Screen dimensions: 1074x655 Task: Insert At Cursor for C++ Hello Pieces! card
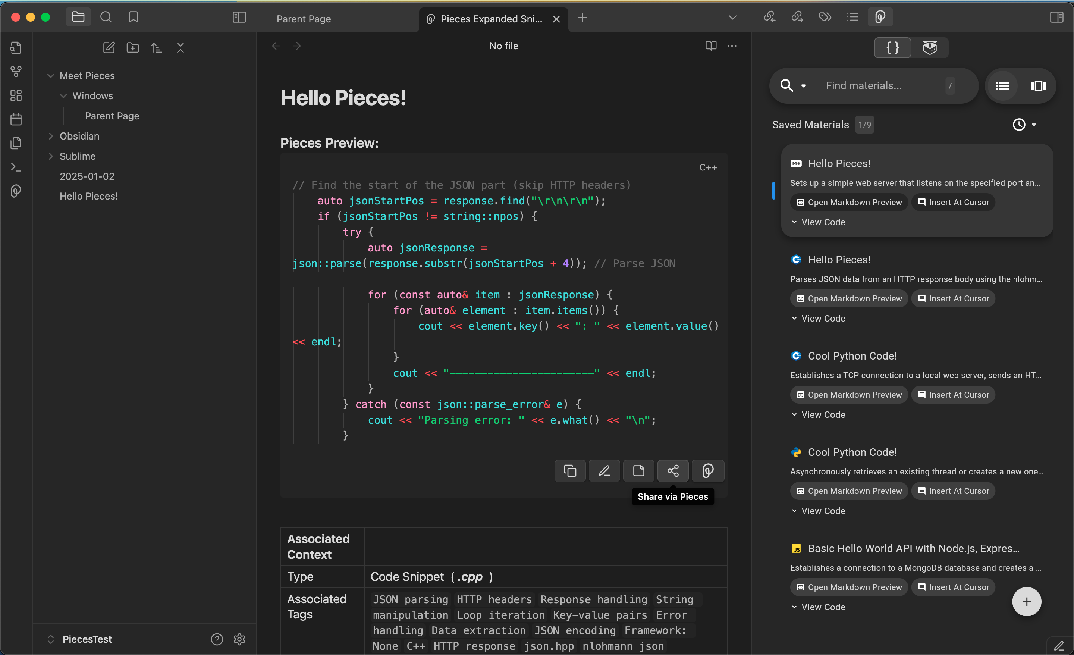pyautogui.click(x=953, y=299)
